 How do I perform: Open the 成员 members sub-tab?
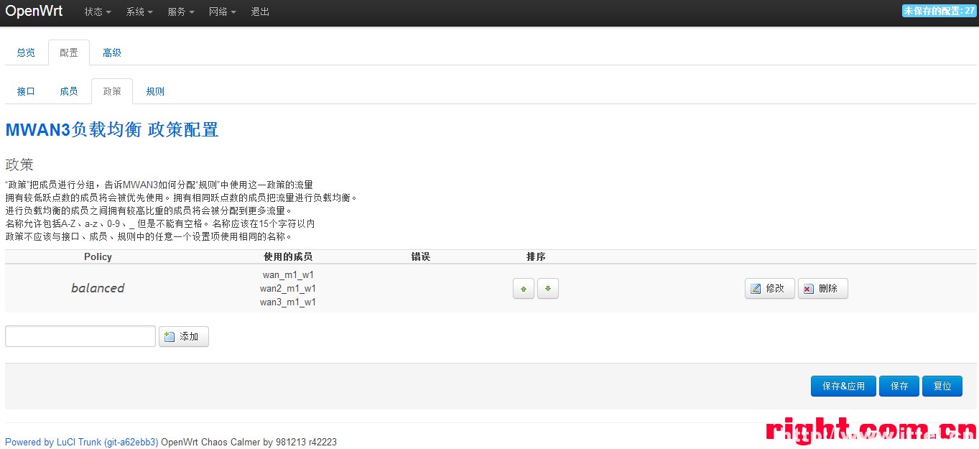tap(69, 91)
